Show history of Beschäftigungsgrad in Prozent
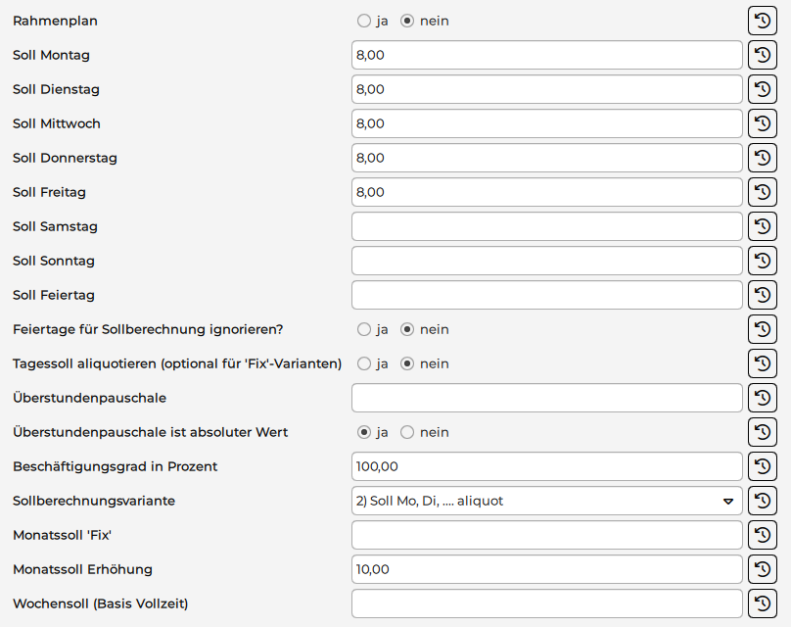The width and height of the screenshot is (791, 627). pyautogui.click(x=763, y=466)
